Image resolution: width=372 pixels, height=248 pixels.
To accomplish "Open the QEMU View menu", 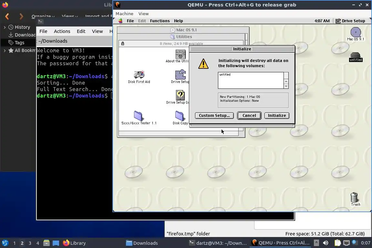I will tap(143, 14).
